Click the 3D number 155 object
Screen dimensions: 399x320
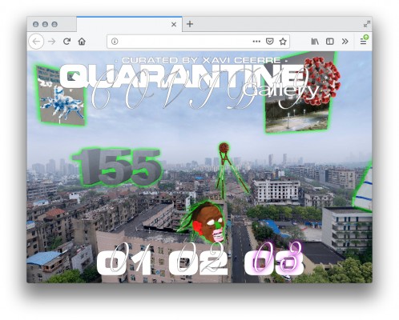pyautogui.click(x=117, y=167)
